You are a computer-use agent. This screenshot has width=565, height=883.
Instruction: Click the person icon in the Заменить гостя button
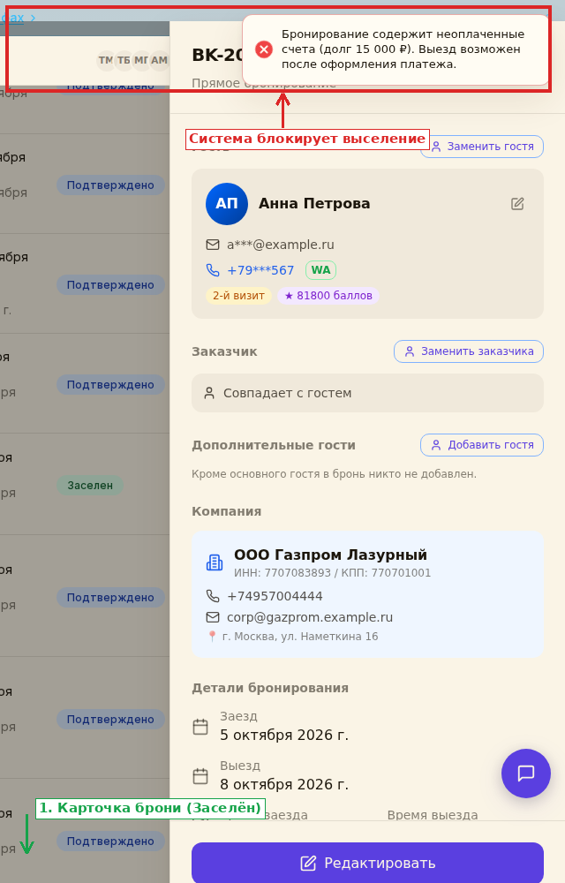(436, 147)
